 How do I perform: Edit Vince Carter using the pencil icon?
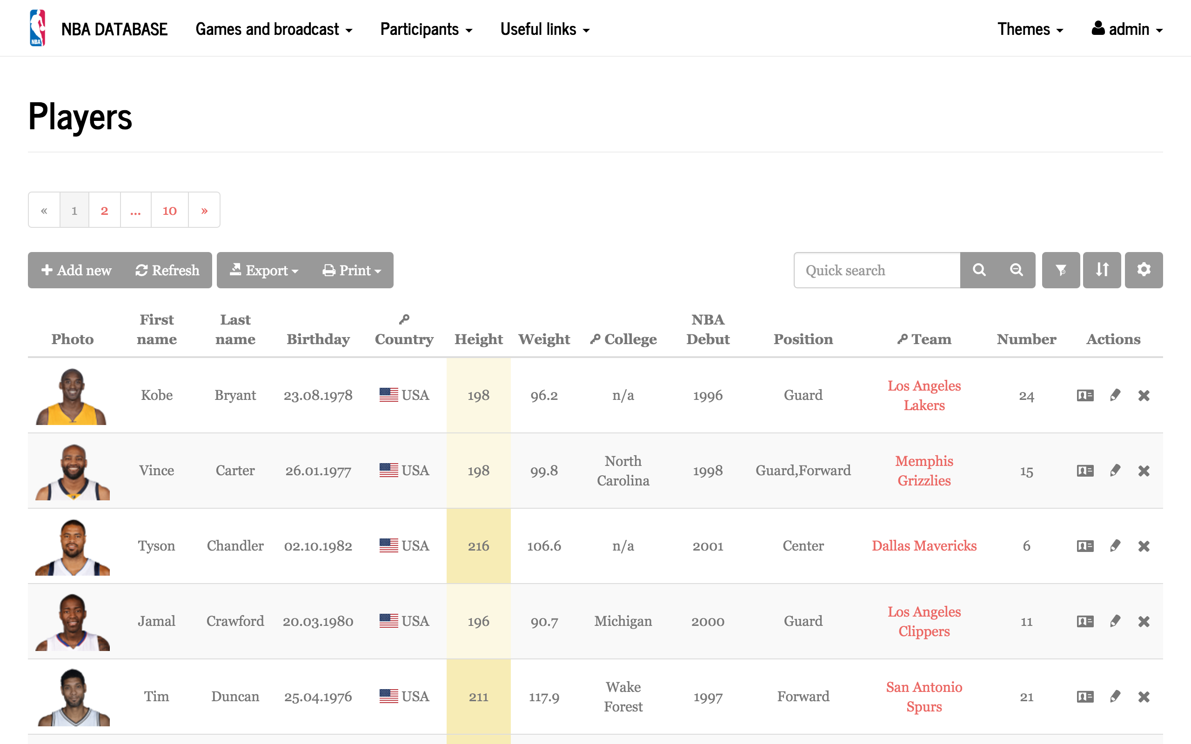[1115, 471]
